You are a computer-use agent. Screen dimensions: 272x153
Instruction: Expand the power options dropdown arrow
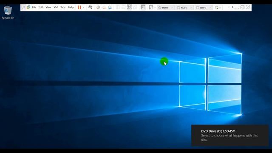(83, 7)
